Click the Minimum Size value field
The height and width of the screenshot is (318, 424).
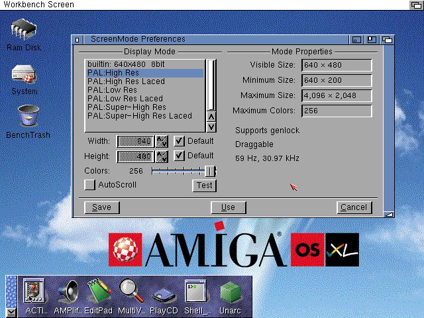click(337, 80)
